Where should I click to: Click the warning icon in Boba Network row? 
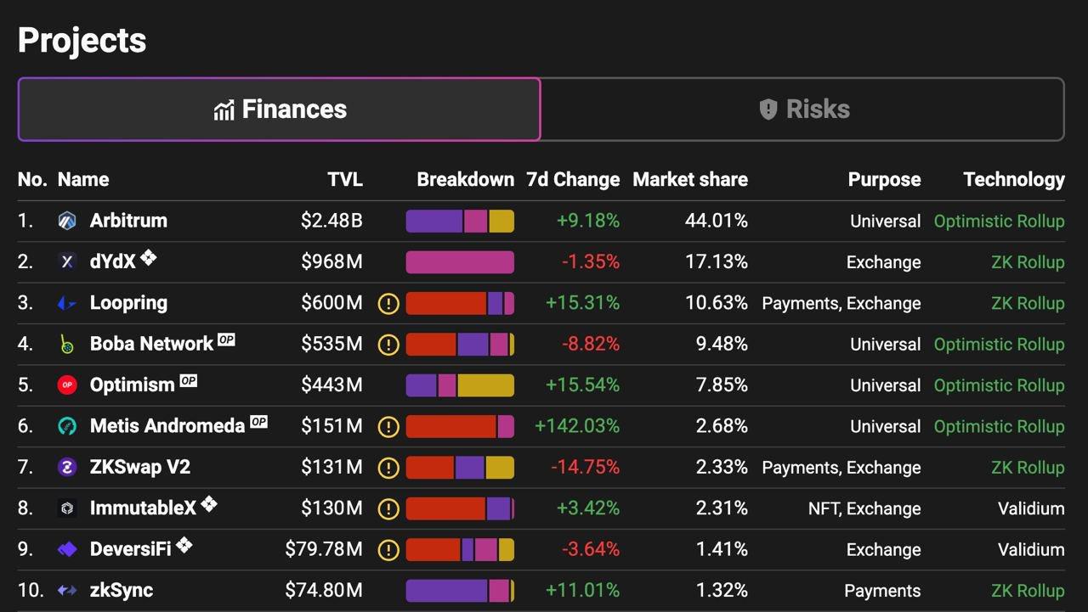(388, 345)
